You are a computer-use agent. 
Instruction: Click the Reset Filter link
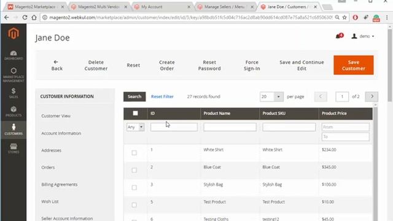pyautogui.click(x=162, y=96)
